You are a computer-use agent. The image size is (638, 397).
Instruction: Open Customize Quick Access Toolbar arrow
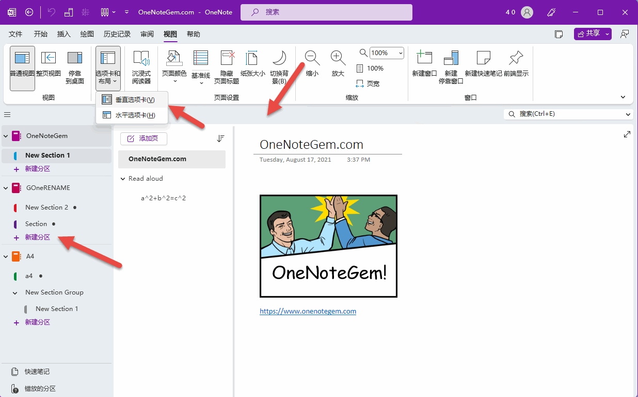(127, 12)
